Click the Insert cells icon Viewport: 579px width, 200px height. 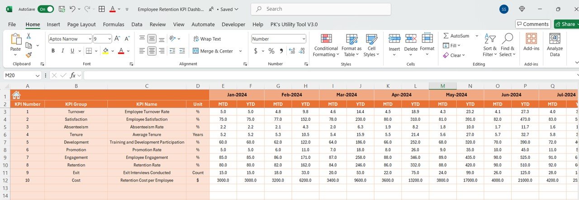394,39
